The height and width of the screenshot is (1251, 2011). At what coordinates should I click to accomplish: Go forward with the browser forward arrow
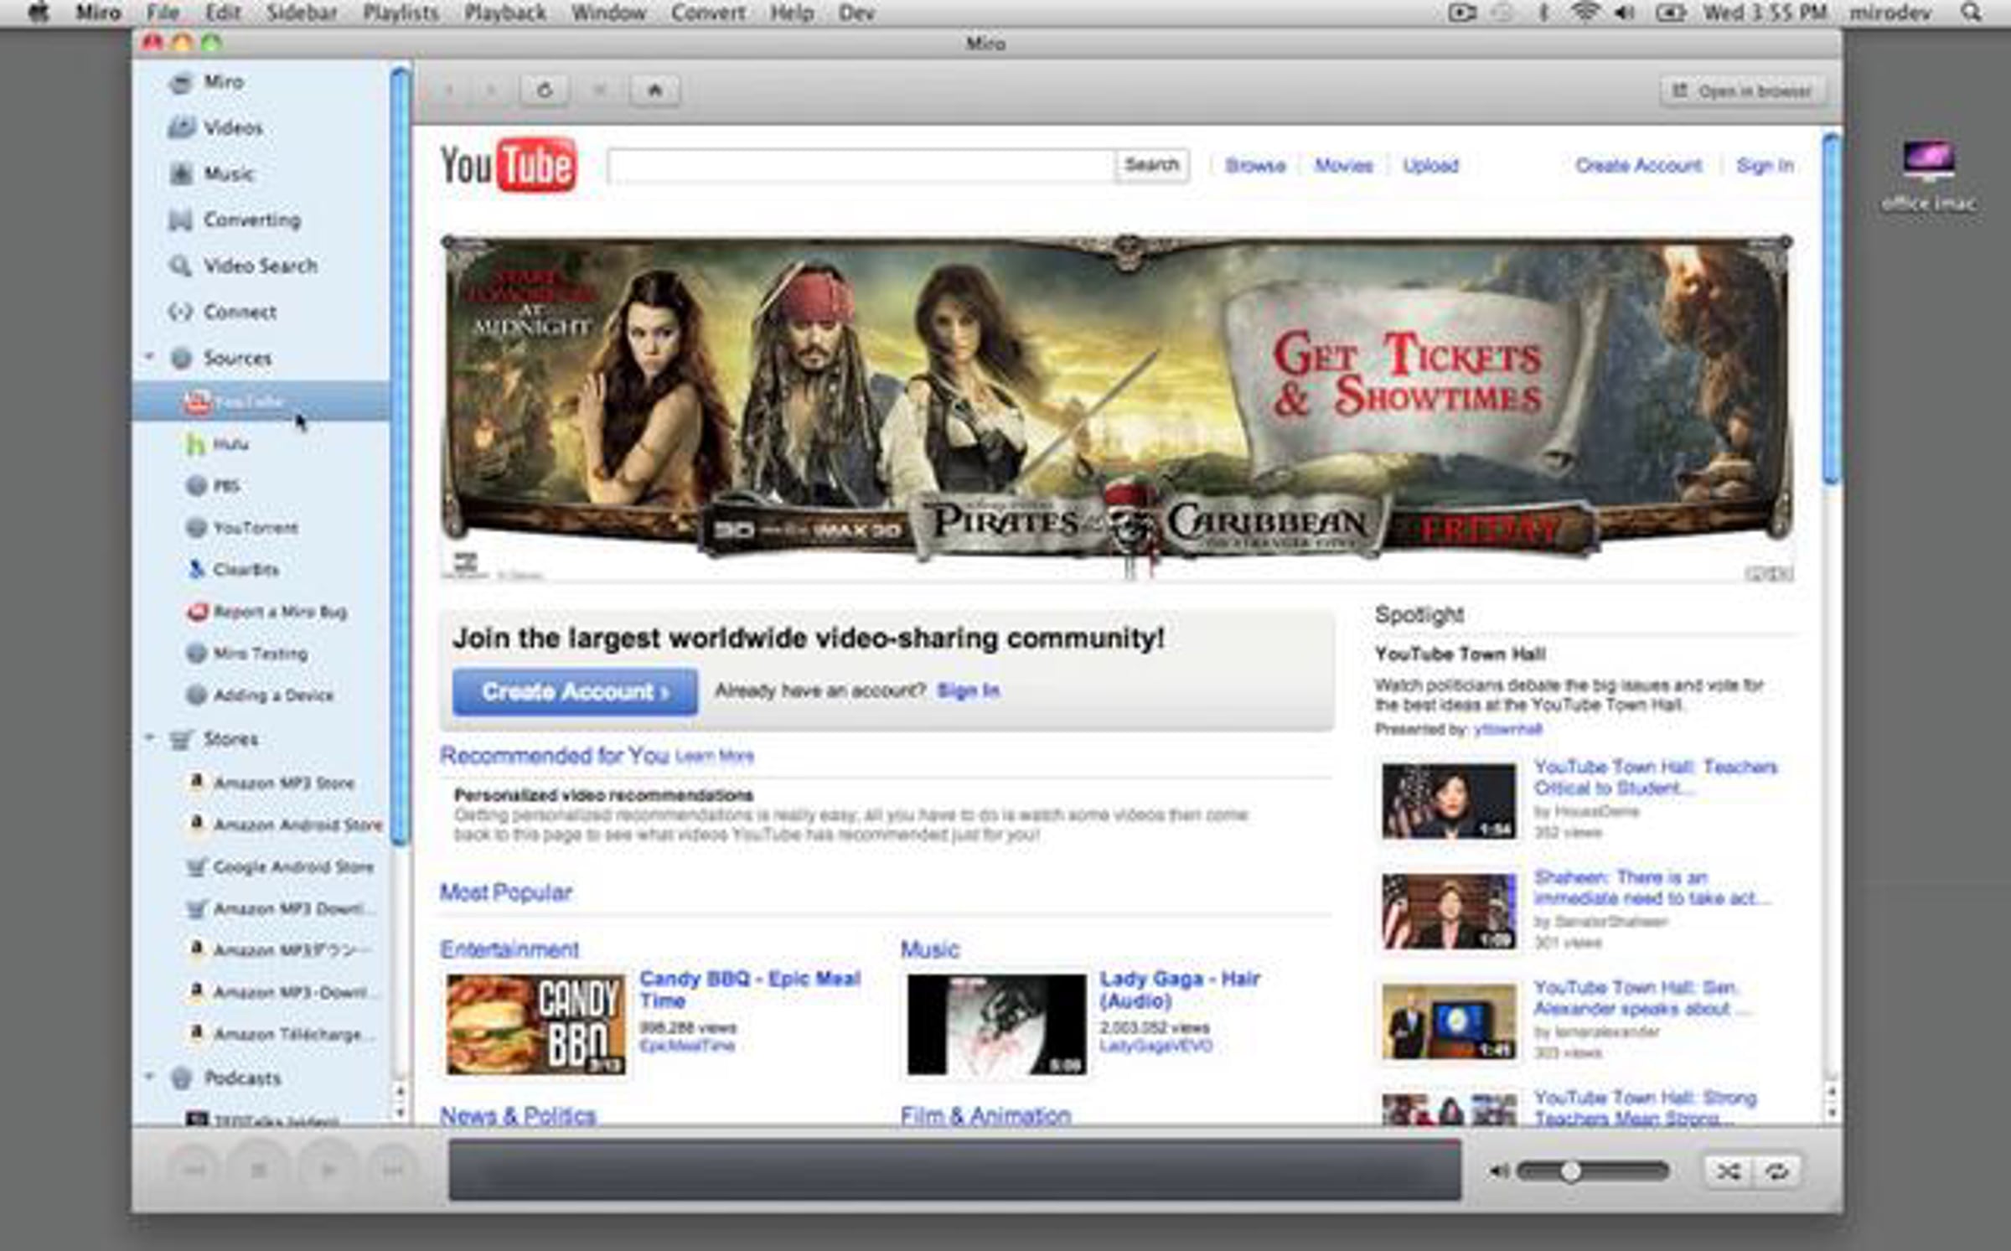pos(491,90)
